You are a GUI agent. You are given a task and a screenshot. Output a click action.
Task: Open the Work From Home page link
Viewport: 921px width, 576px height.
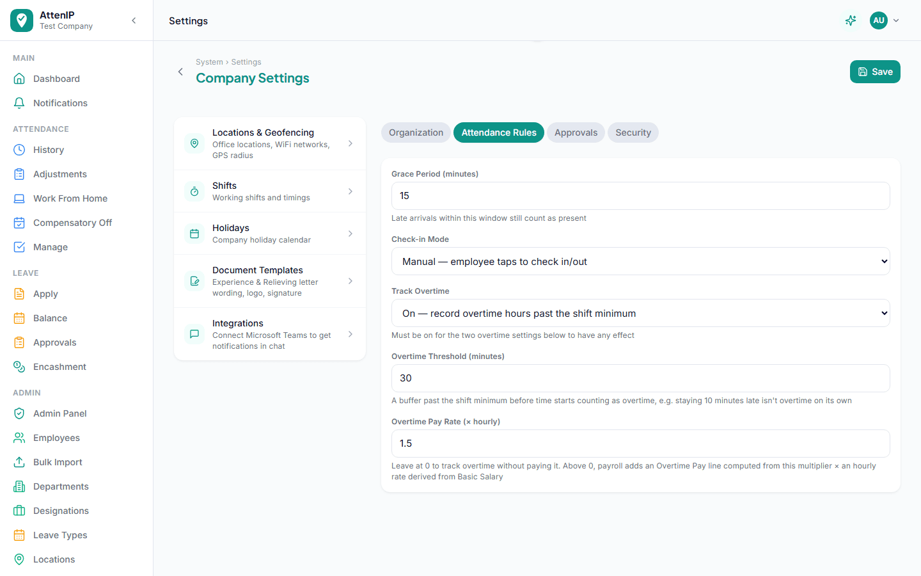[76, 198]
